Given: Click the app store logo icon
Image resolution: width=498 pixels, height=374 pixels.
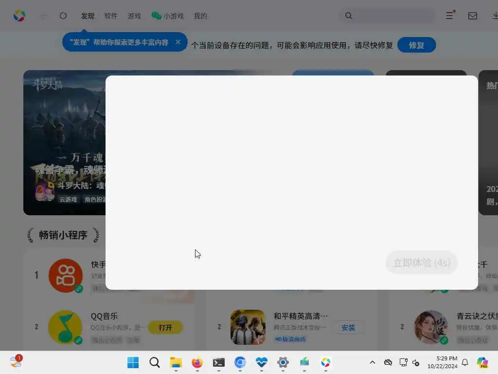Looking at the screenshot, I should point(19,16).
